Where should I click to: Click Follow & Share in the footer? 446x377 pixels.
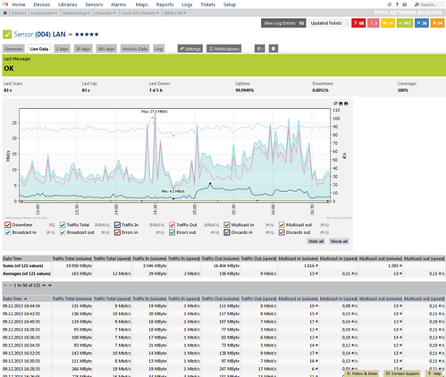[x=362, y=373]
